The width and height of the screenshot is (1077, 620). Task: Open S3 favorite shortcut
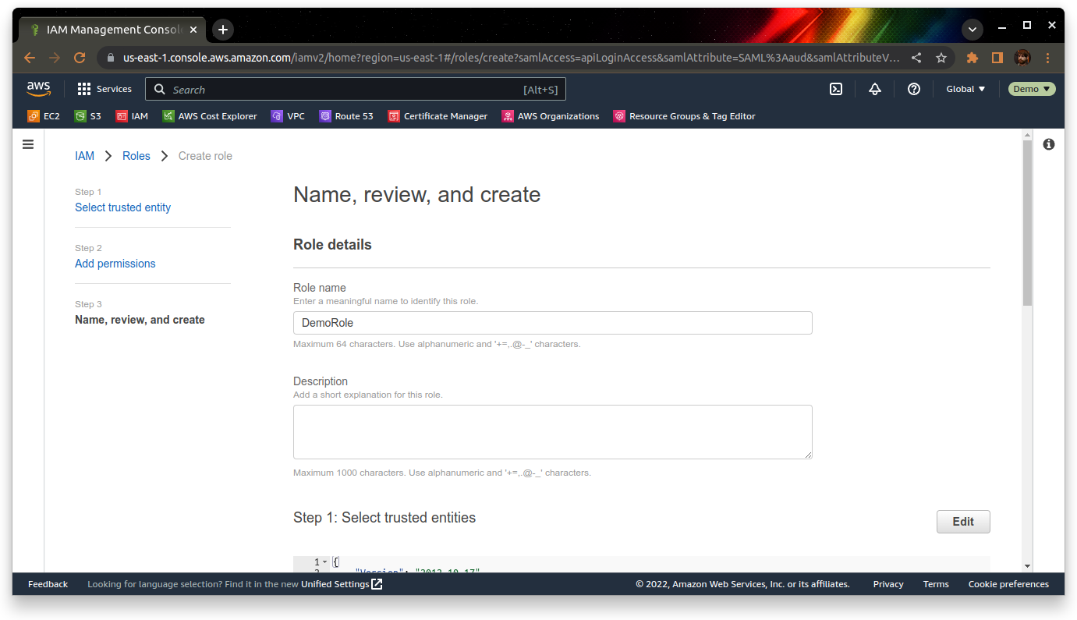pos(87,116)
